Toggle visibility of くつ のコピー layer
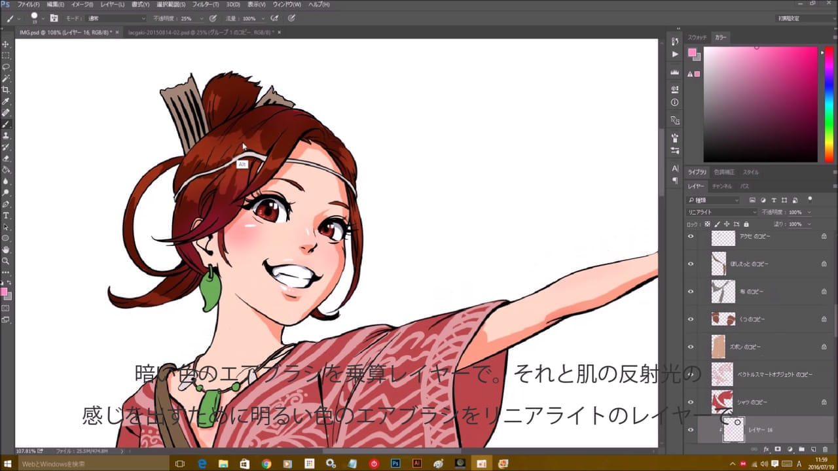Viewport: 838px width, 471px height. 690,319
